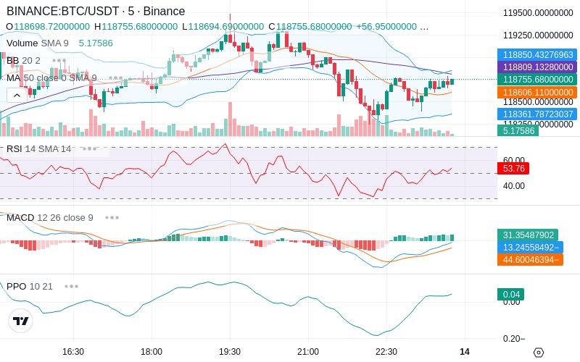
Task: Collapse the indicator legend with chevron button
Action: (x=17, y=96)
